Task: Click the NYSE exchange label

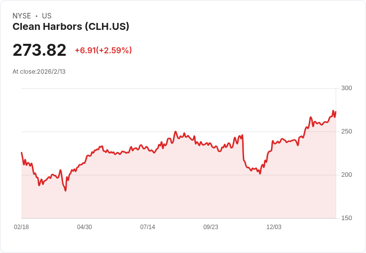Action: tap(22, 16)
